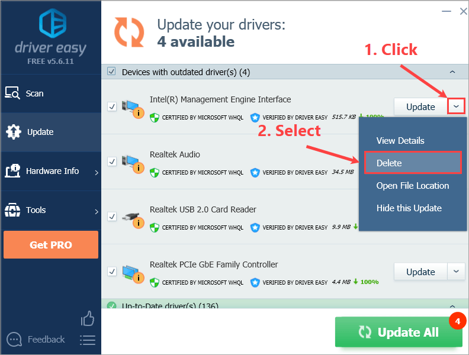Image resolution: width=469 pixels, height=355 pixels.
Task: Select Delete from the context menu
Action: pyautogui.click(x=413, y=163)
